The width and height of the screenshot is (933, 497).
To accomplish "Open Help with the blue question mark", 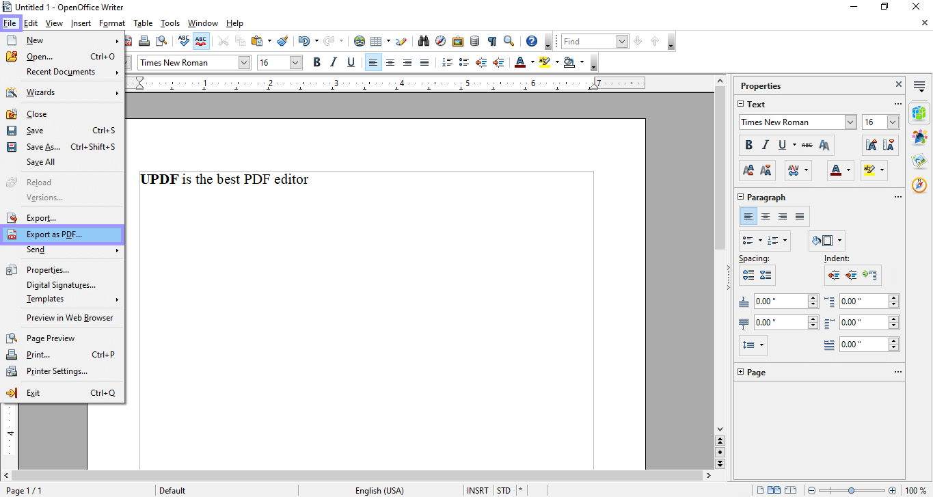I will (x=531, y=41).
